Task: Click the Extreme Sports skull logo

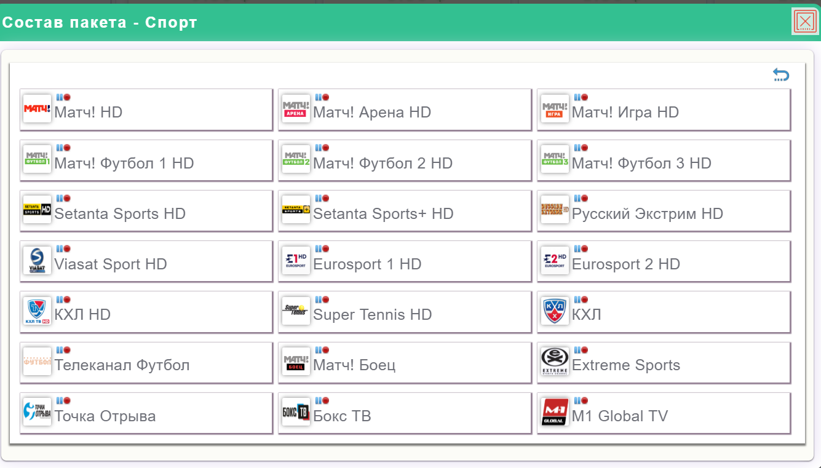Action: (555, 362)
